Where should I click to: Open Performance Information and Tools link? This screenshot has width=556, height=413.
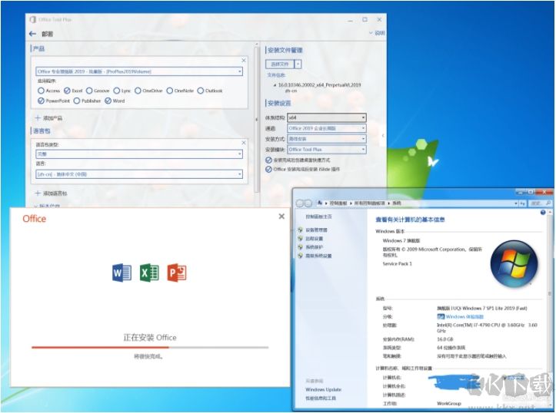pos(321,398)
